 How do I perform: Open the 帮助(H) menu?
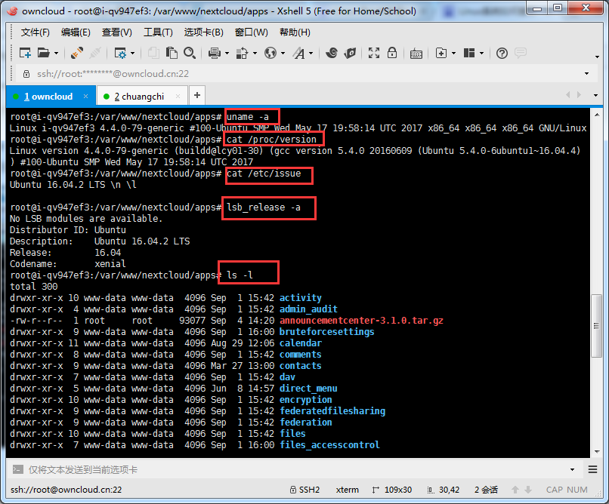[x=295, y=32]
